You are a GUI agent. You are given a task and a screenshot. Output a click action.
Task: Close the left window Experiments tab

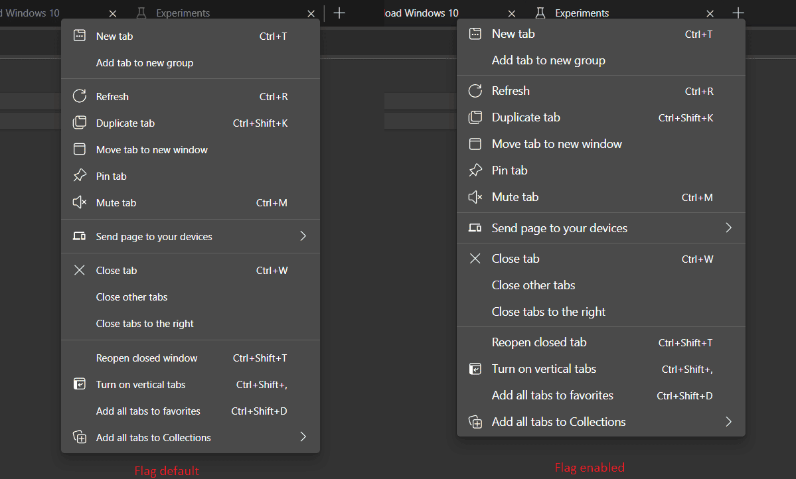click(x=311, y=14)
